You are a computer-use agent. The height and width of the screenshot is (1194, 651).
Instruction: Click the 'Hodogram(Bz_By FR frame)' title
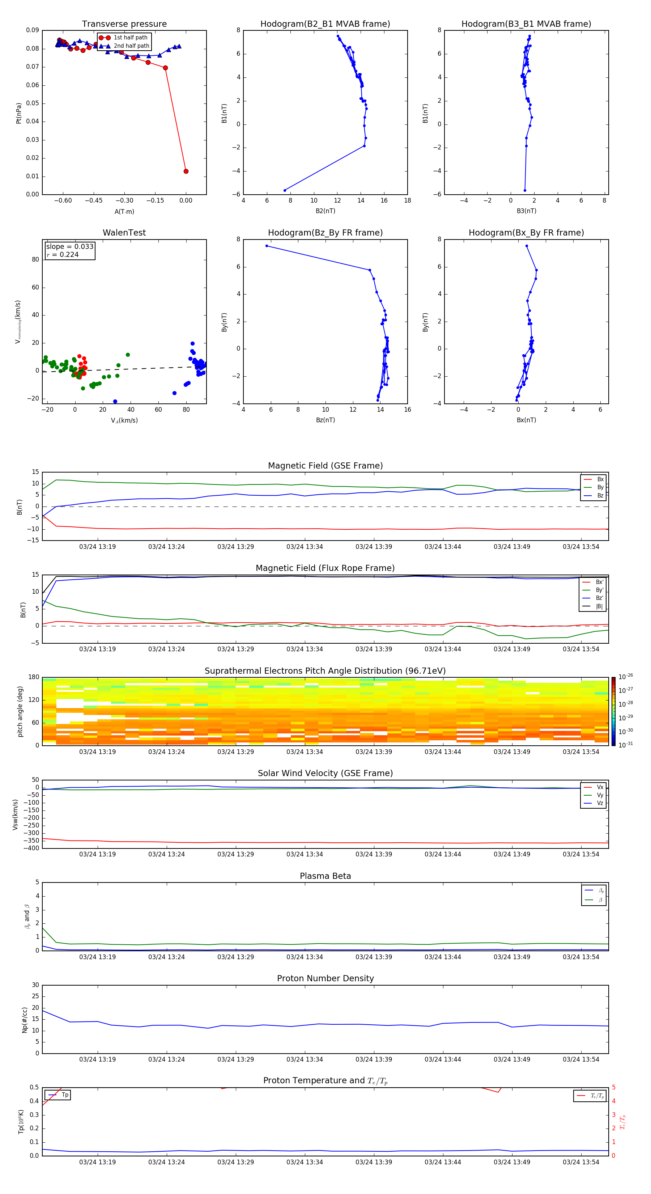[x=325, y=233]
